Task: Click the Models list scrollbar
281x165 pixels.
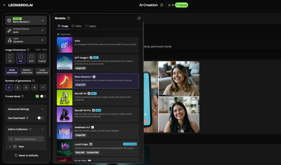Action: (143, 47)
